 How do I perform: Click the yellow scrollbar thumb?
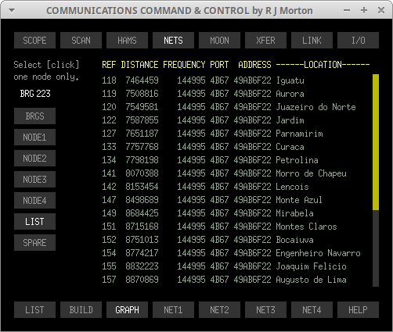coord(376,142)
